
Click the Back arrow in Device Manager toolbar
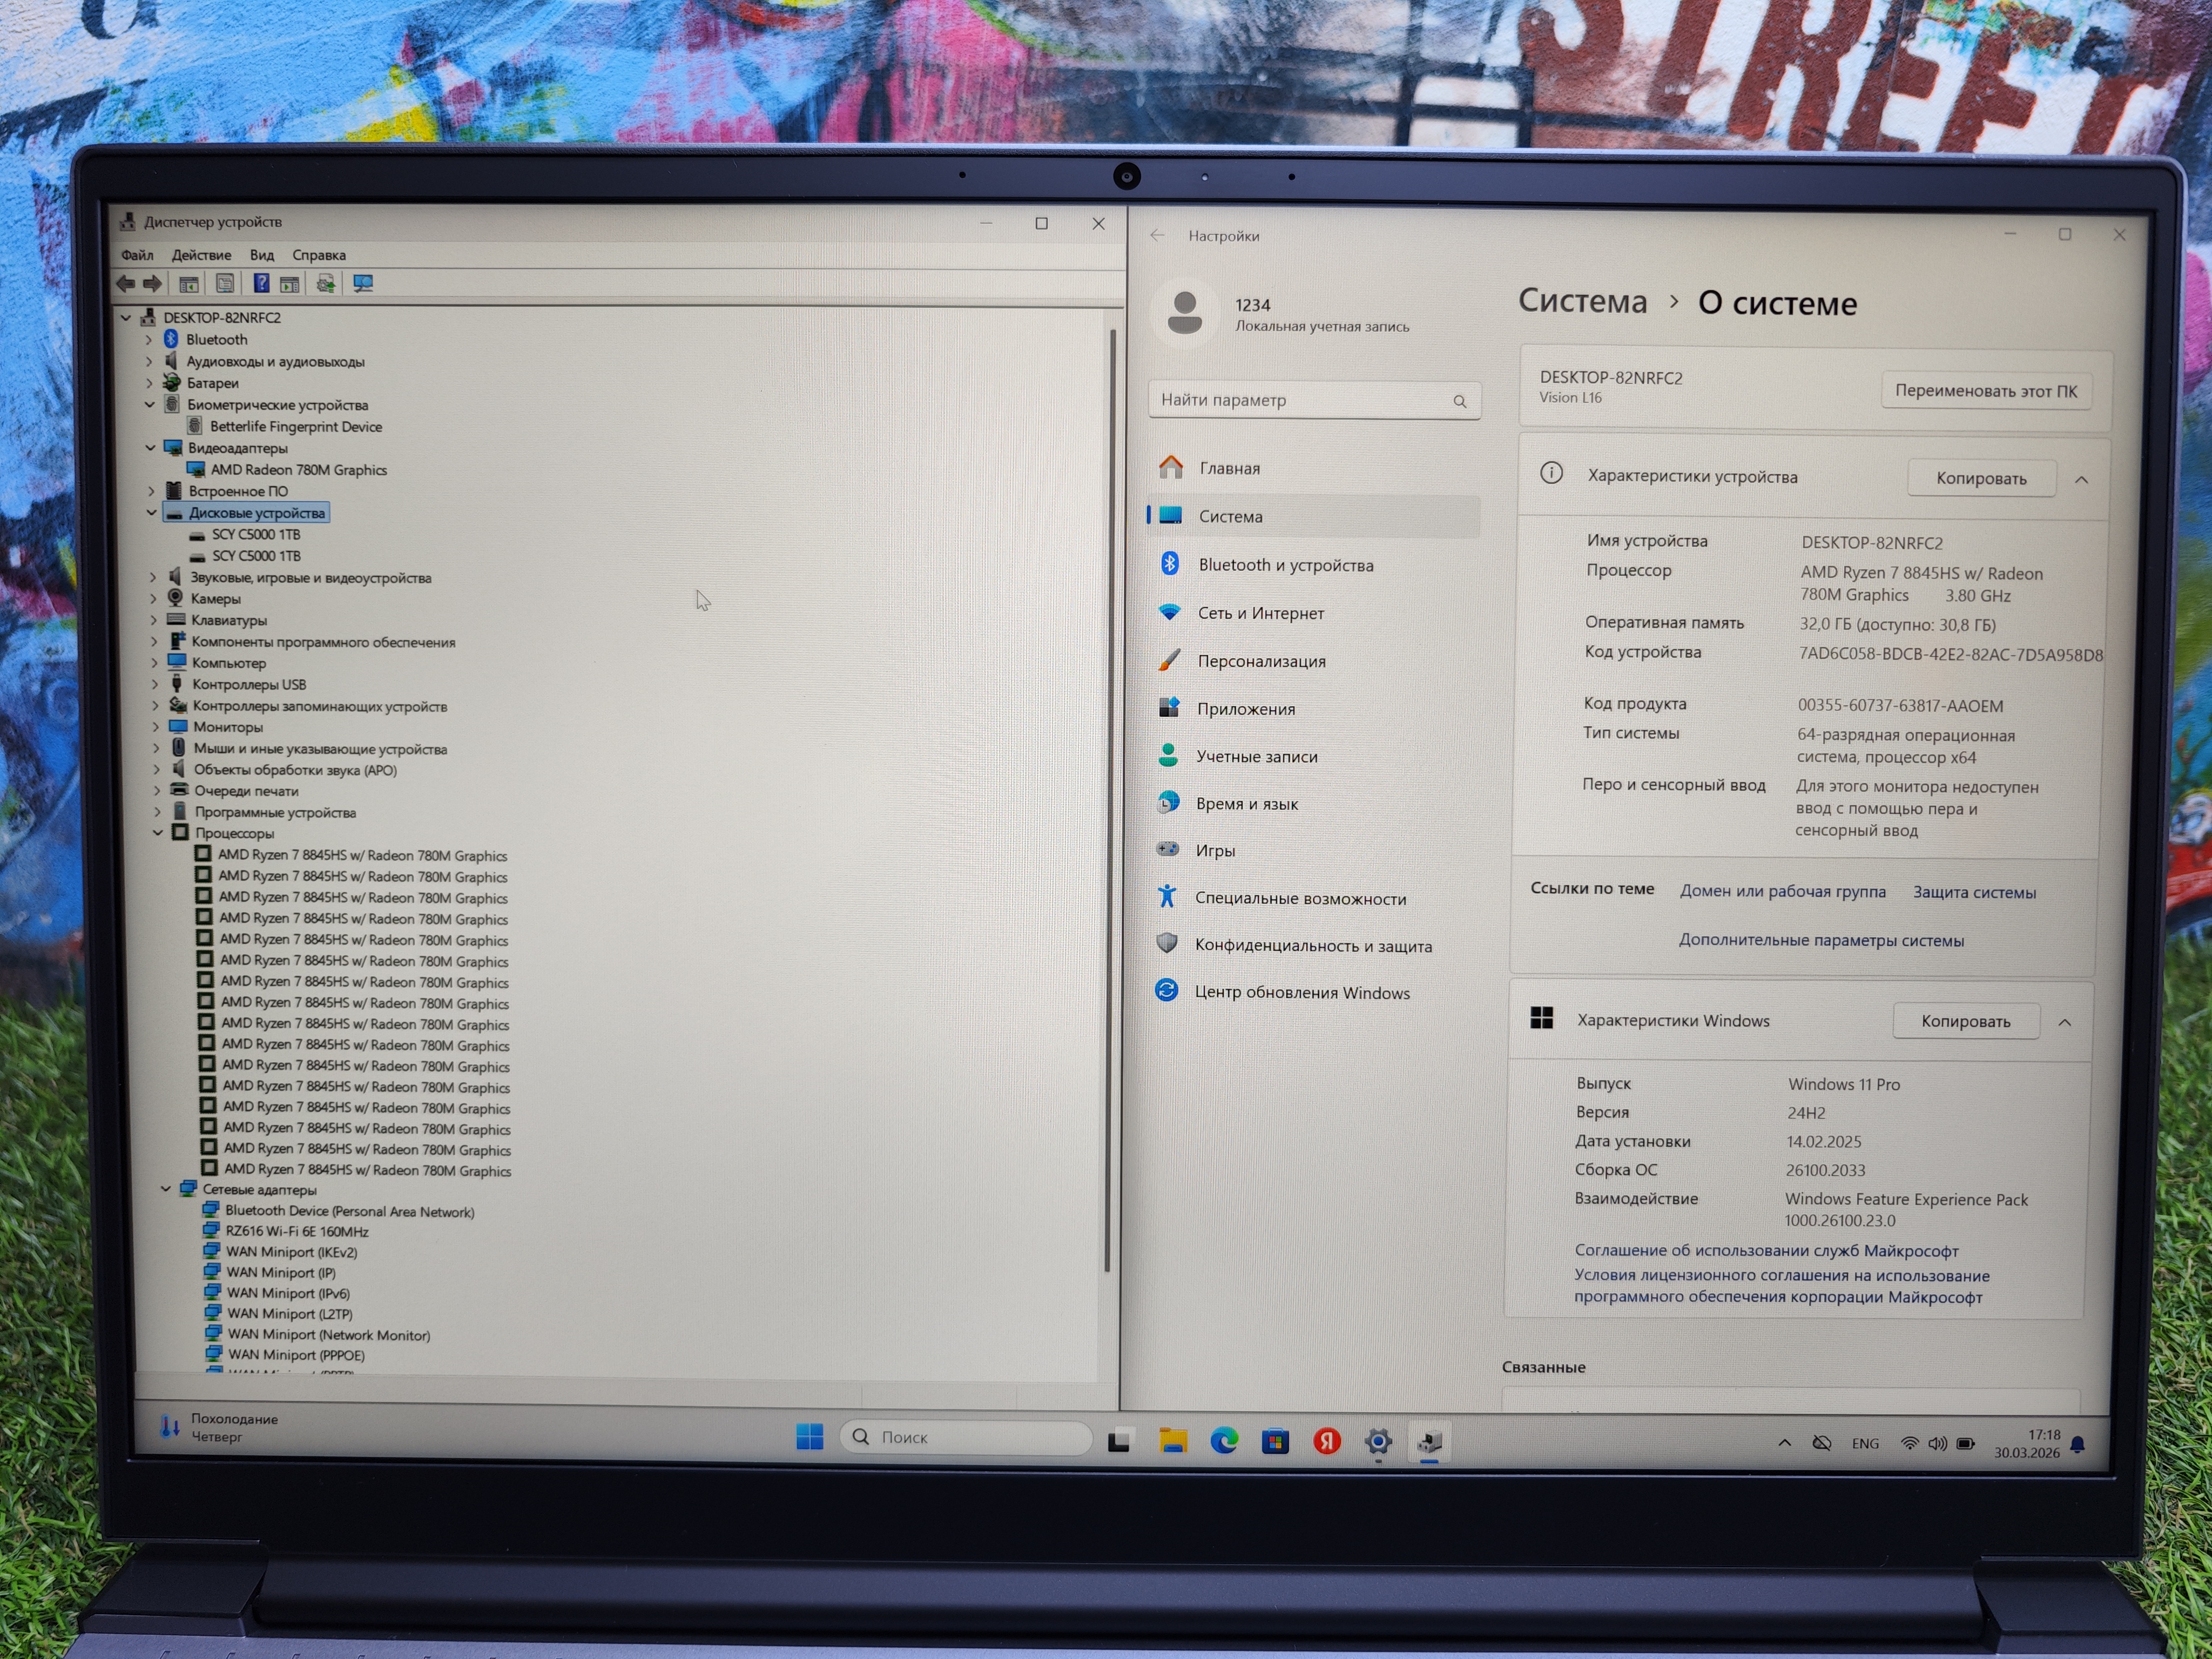coord(126,283)
